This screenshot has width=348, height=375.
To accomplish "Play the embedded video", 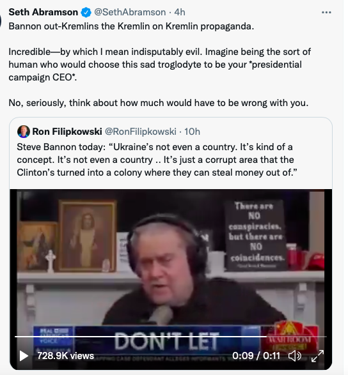I will (24, 356).
